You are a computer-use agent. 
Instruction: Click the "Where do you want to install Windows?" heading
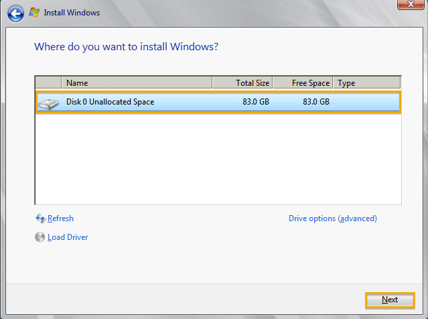click(126, 47)
